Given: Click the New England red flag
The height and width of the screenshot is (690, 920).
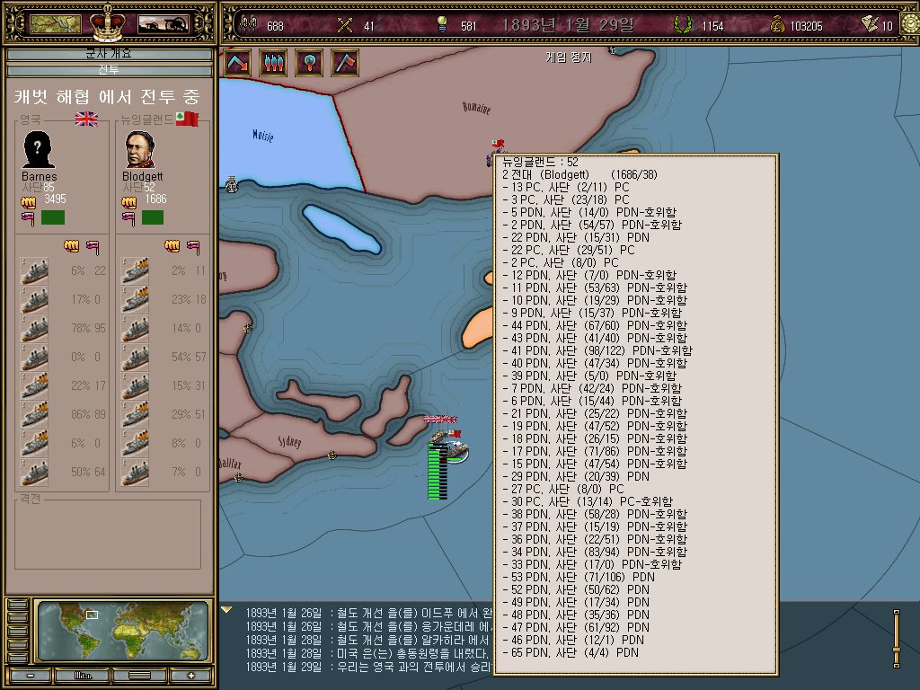Looking at the screenshot, I should pyautogui.click(x=187, y=119).
